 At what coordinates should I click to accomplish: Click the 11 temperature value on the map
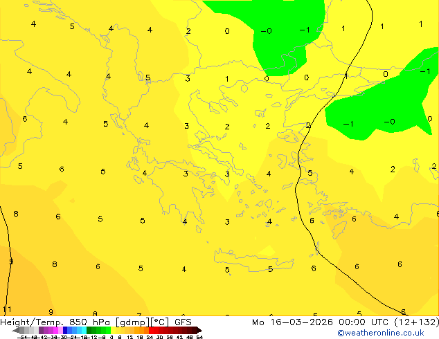tap(7, 309)
